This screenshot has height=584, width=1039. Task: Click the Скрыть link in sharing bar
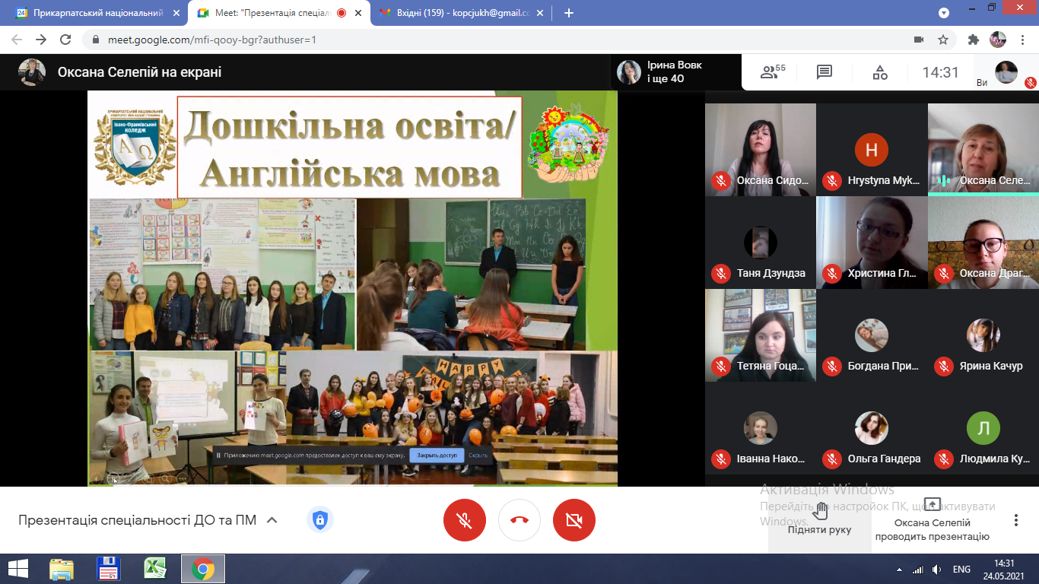tap(478, 455)
